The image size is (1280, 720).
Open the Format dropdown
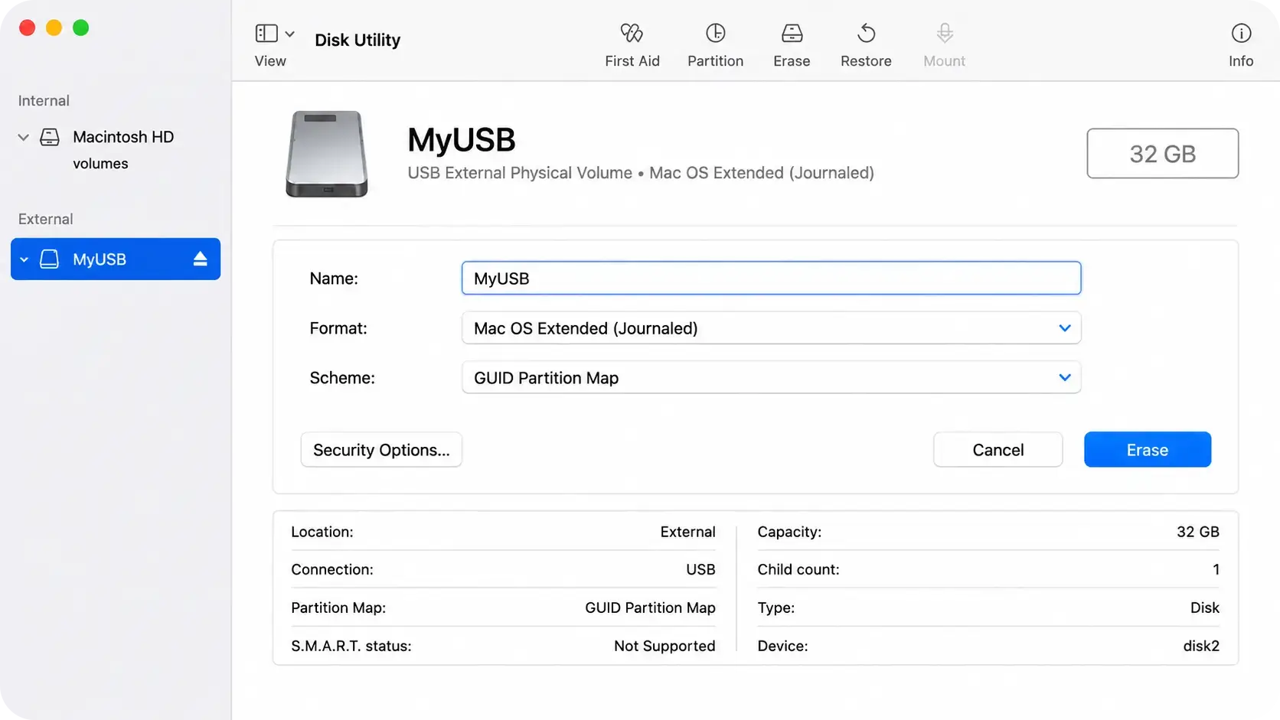[x=771, y=327]
